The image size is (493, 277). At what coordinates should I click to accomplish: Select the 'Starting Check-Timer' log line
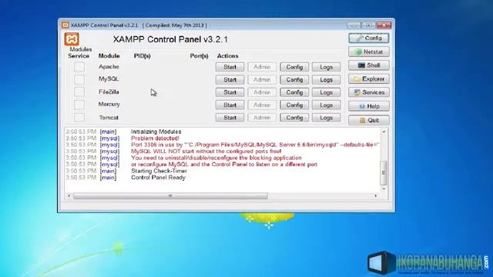point(159,171)
